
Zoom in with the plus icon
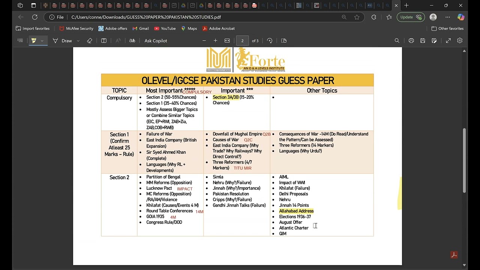coord(215,40)
